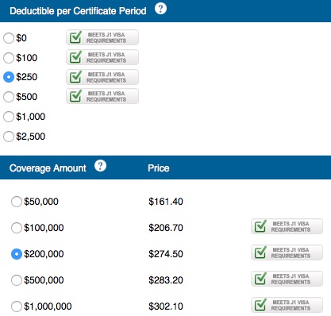Viewport: 331px width, 316px height.
Task: Open the Deductible per Certificate Period help icon
Action: click(x=160, y=9)
